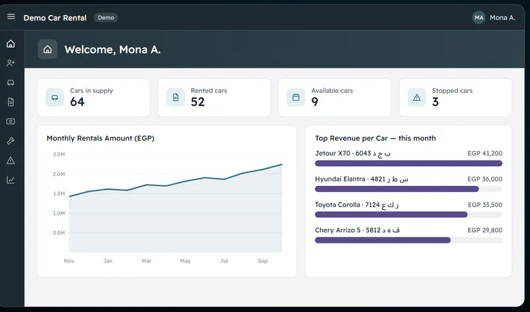This screenshot has width=530, height=312.
Task: Click Demo Car Rental title
Action: (55, 18)
